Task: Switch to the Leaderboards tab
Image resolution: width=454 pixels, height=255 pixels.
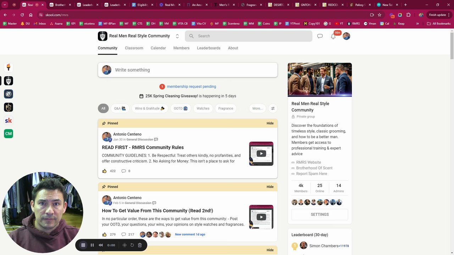Action: click(209, 48)
